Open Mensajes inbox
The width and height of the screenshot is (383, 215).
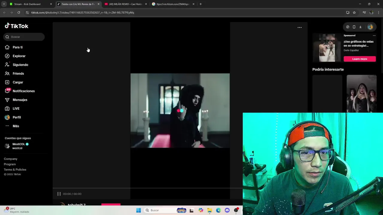[x=20, y=100]
